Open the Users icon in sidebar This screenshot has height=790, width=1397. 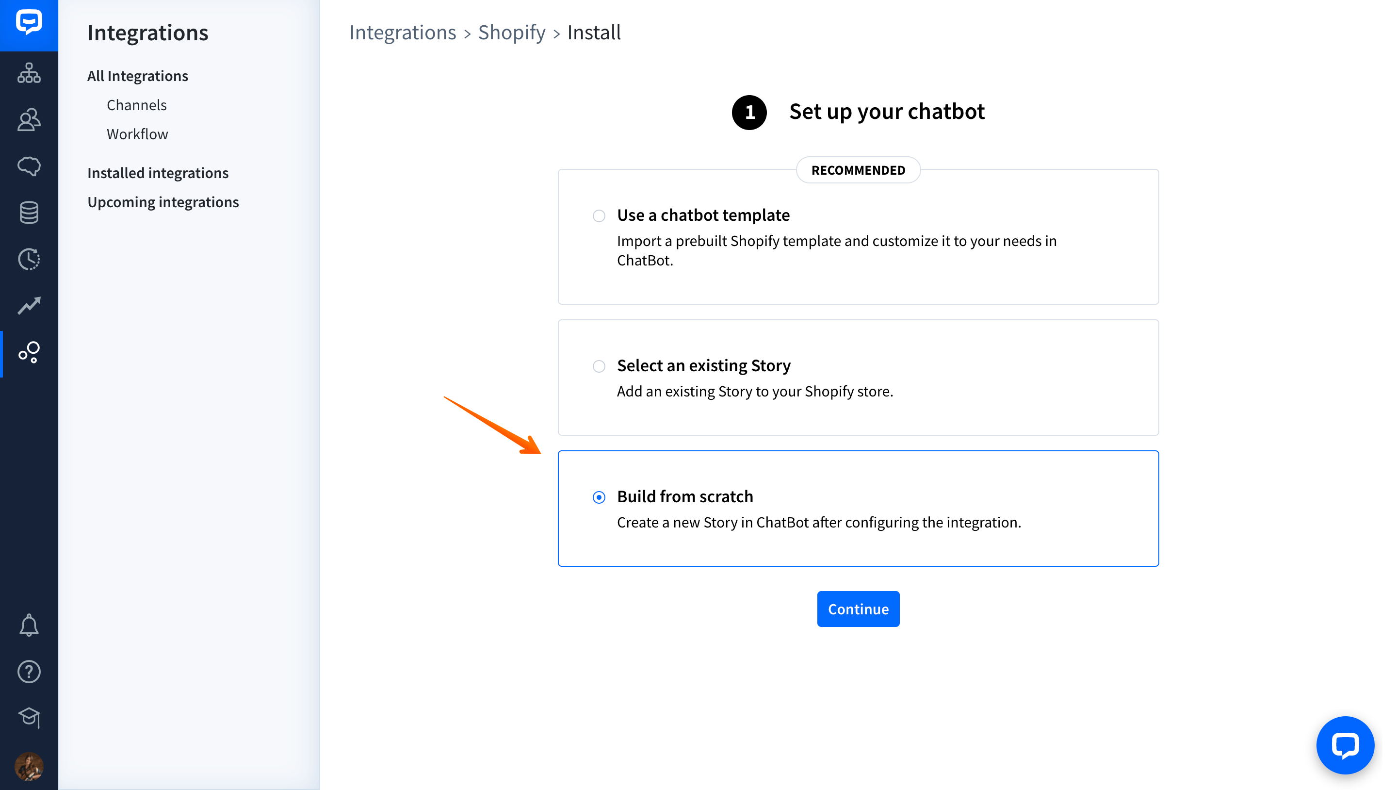pos(29,119)
